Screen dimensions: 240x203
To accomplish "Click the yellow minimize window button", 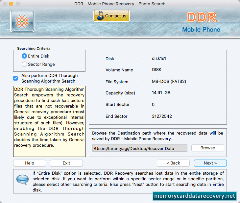I will pos(11,4).
